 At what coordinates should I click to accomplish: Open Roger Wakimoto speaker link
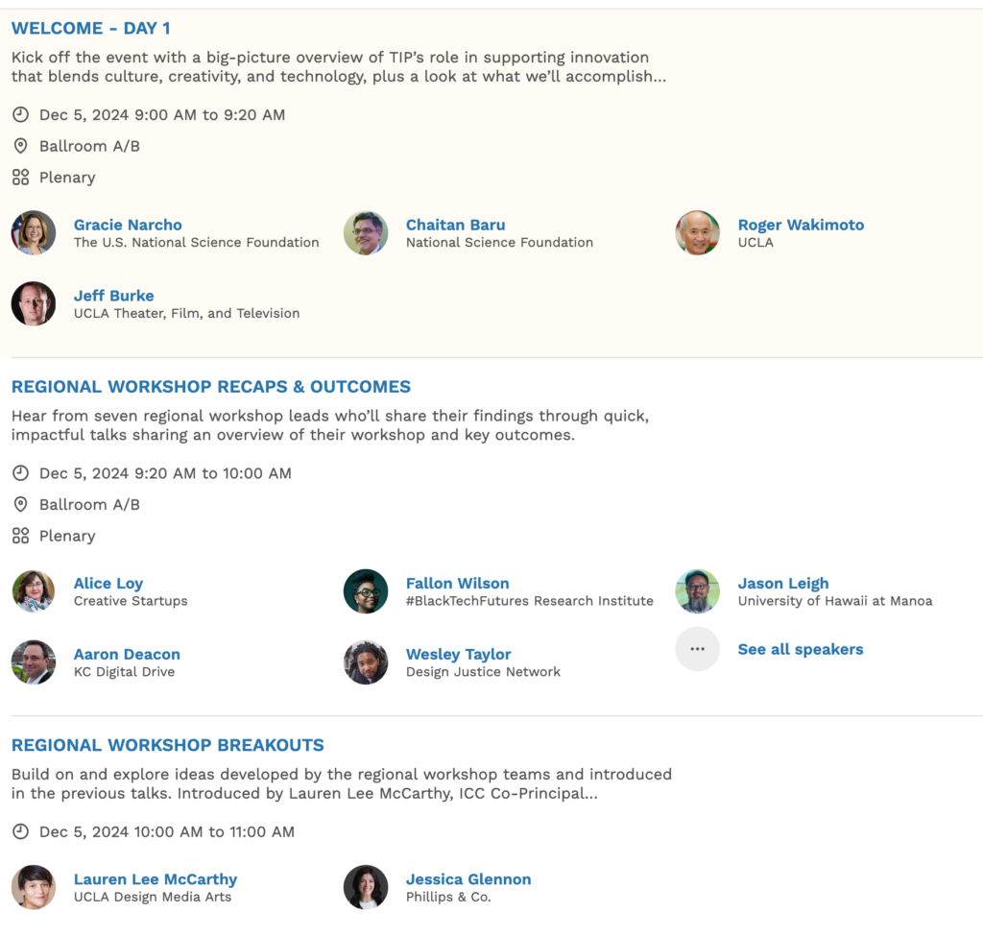click(x=801, y=225)
